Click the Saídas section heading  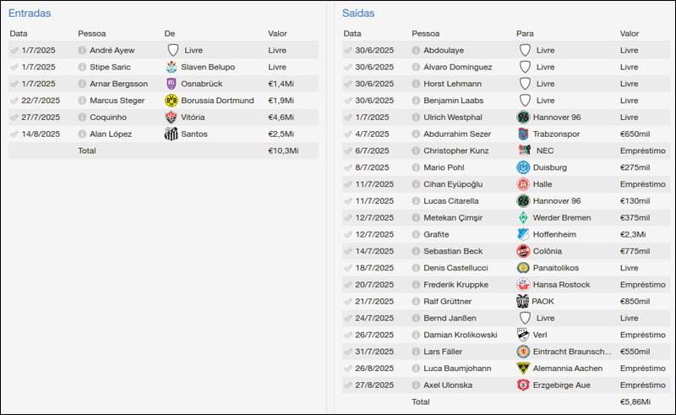(358, 14)
